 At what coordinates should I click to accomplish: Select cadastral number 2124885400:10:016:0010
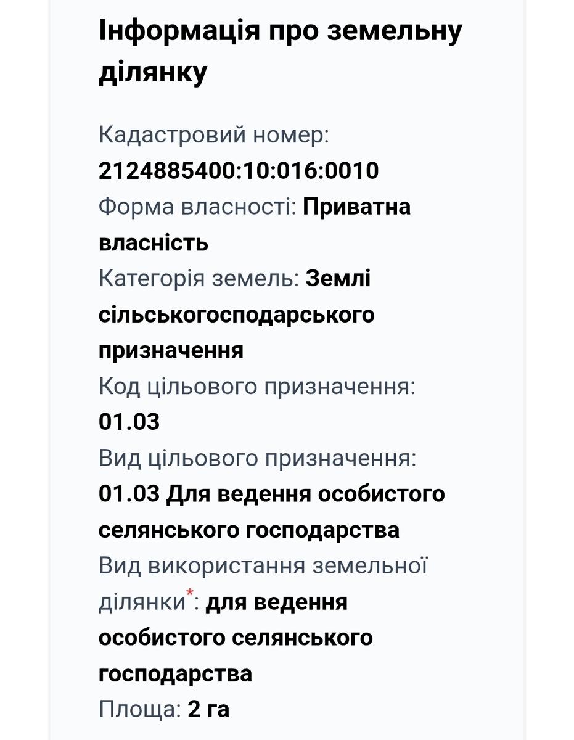(x=239, y=170)
